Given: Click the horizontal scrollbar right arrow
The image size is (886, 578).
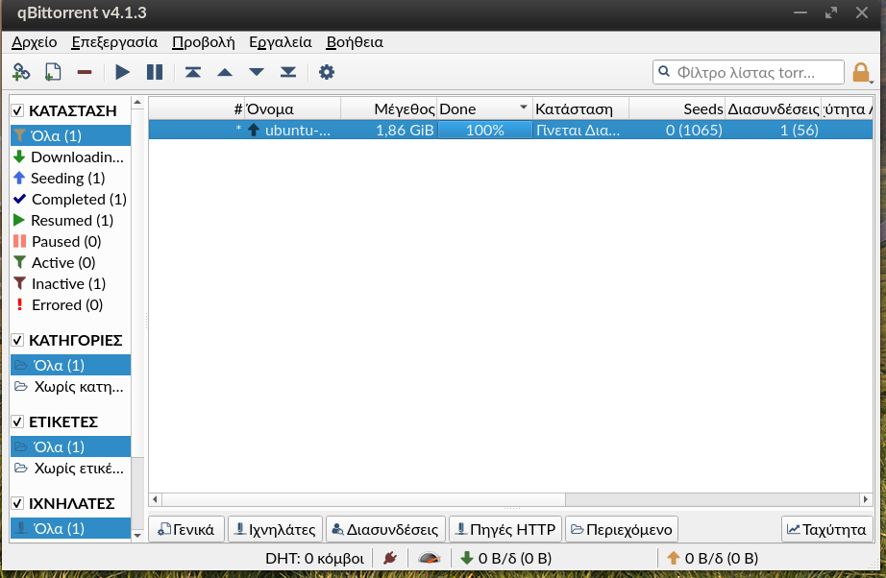Looking at the screenshot, I should click(x=865, y=499).
